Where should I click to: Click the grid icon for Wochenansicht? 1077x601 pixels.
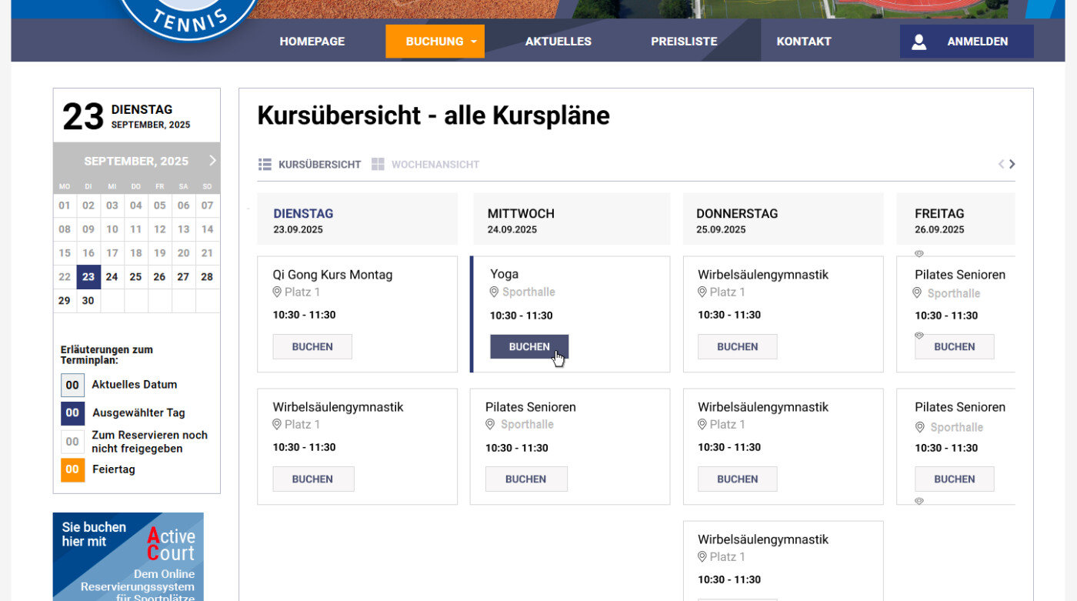(x=378, y=164)
